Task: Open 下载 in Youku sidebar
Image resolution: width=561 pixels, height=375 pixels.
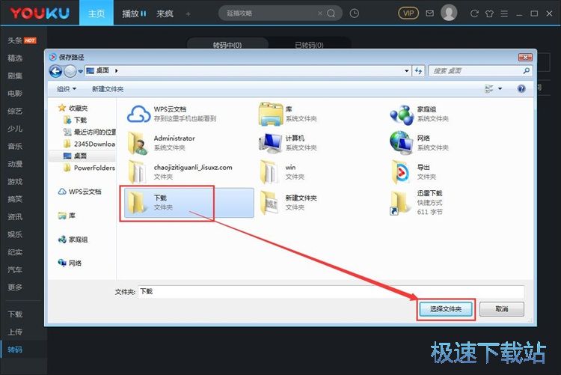Action: [x=15, y=314]
